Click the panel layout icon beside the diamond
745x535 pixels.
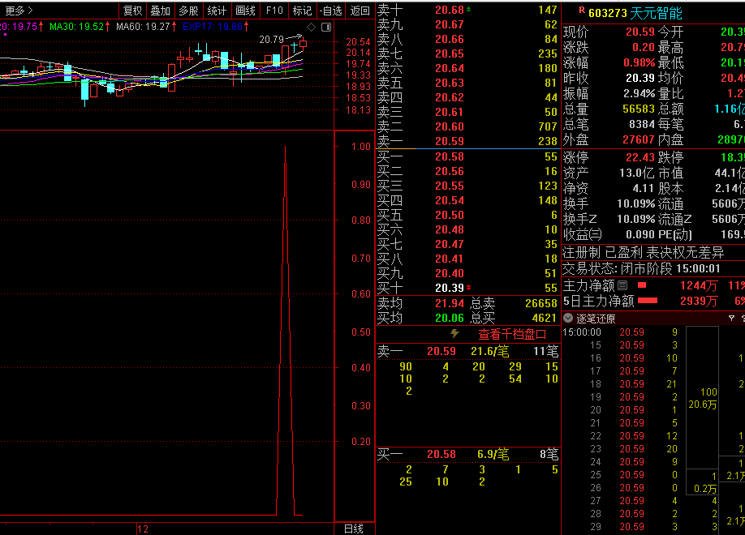coord(325,27)
